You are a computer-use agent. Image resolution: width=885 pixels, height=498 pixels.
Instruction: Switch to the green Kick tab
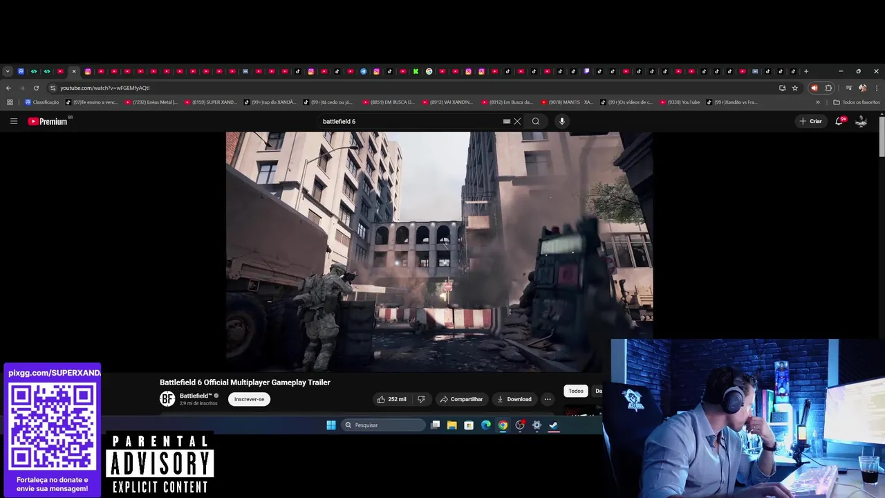(x=416, y=71)
